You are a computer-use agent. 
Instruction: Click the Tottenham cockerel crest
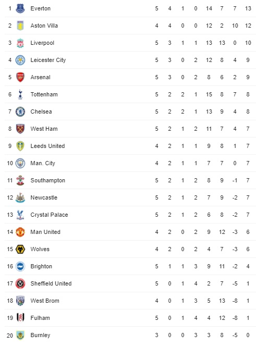click(20, 94)
